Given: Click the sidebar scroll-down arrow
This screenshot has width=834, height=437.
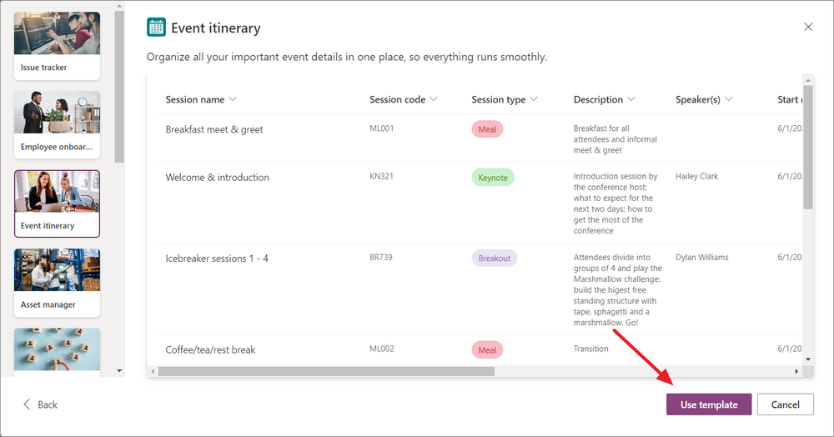Looking at the screenshot, I should click(119, 370).
